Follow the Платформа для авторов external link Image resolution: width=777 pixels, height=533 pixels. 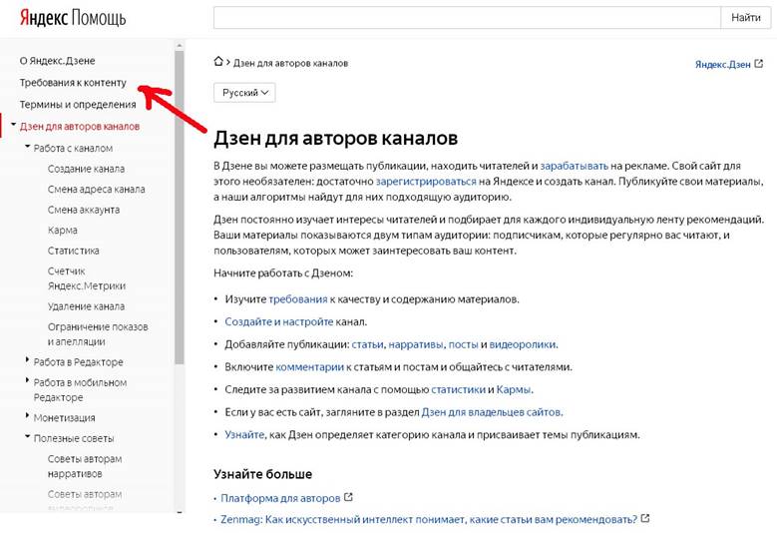(x=280, y=497)
